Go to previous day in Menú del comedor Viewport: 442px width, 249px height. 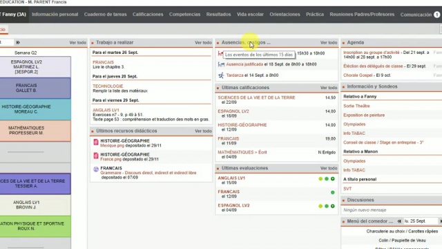(x=399, y=221)
